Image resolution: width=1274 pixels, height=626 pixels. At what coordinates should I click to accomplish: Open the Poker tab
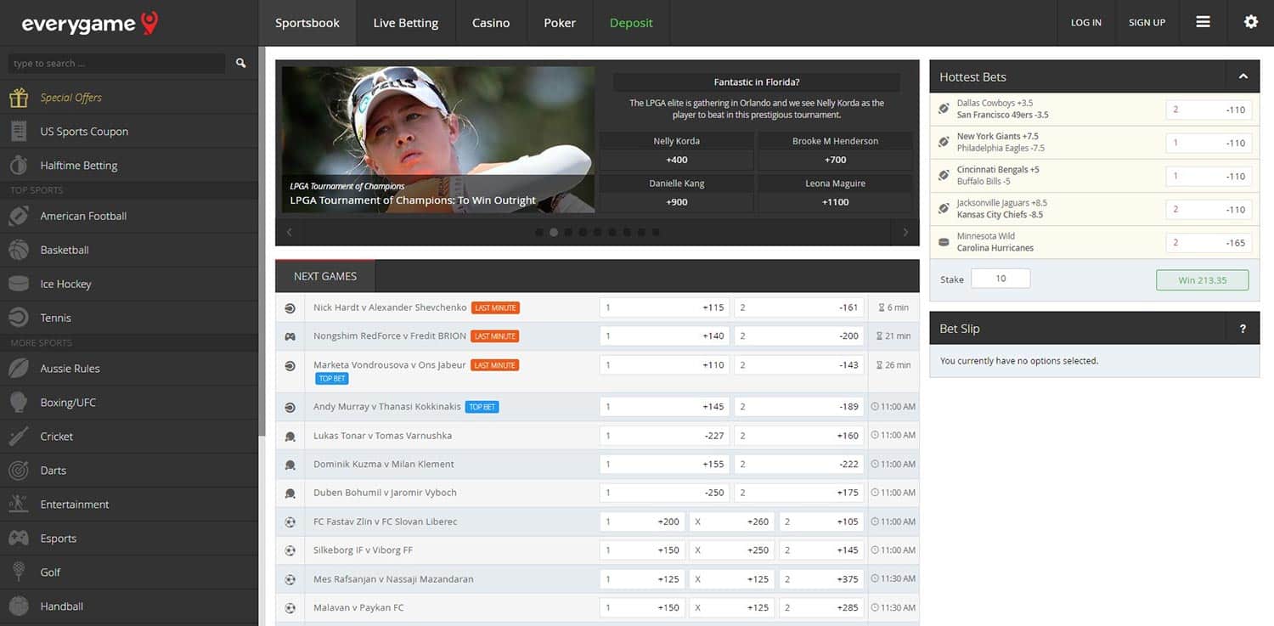click(560, 23)
